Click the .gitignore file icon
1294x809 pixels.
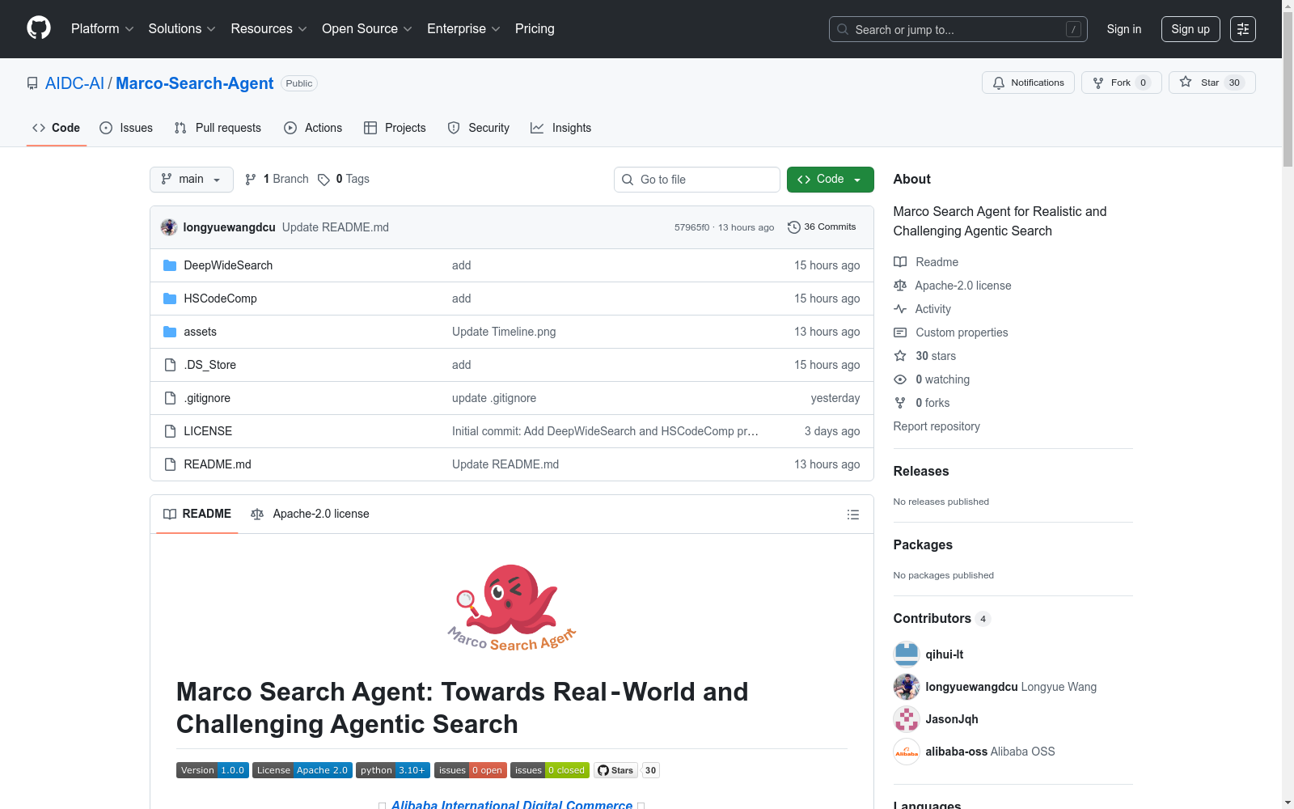[x=170, y=398]
